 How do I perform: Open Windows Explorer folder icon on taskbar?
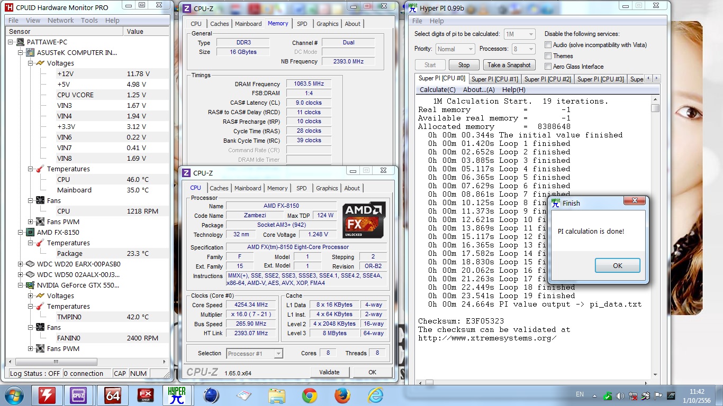(x=277, y=395)
